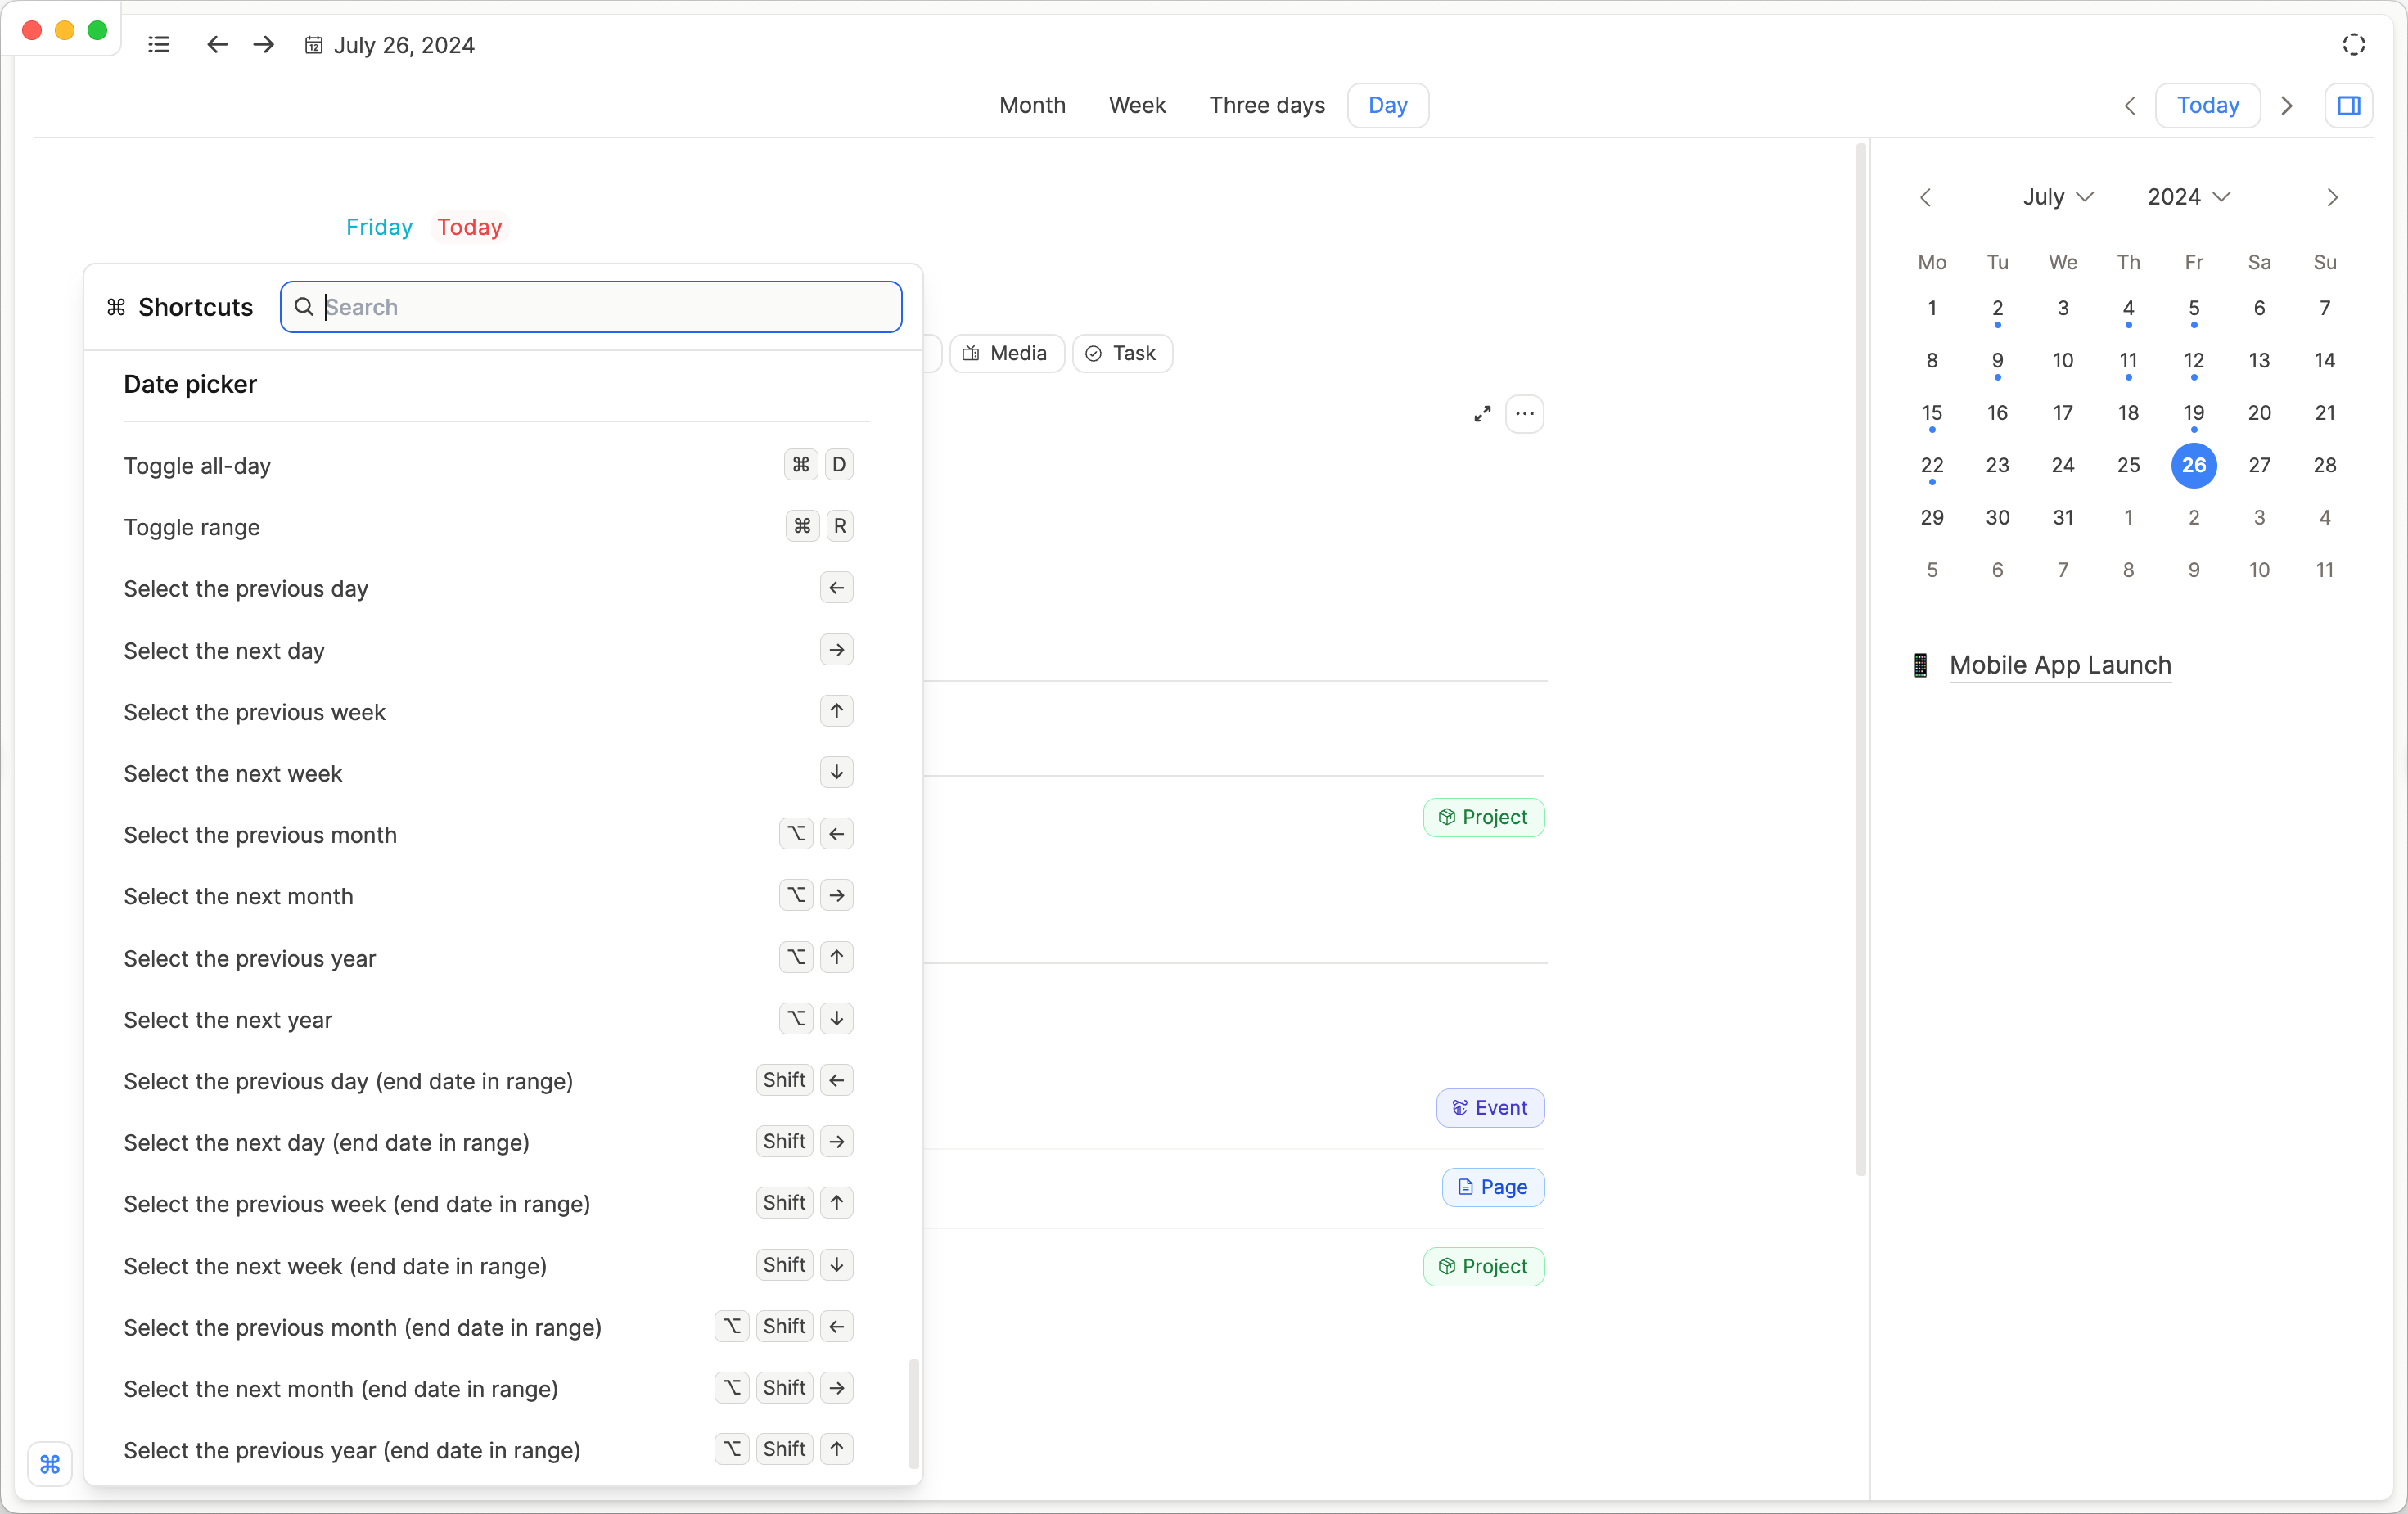Open the Mobile App Launch event link
The width and height of the screenshot is (2408, 1514).
[x=2060, y=665]
